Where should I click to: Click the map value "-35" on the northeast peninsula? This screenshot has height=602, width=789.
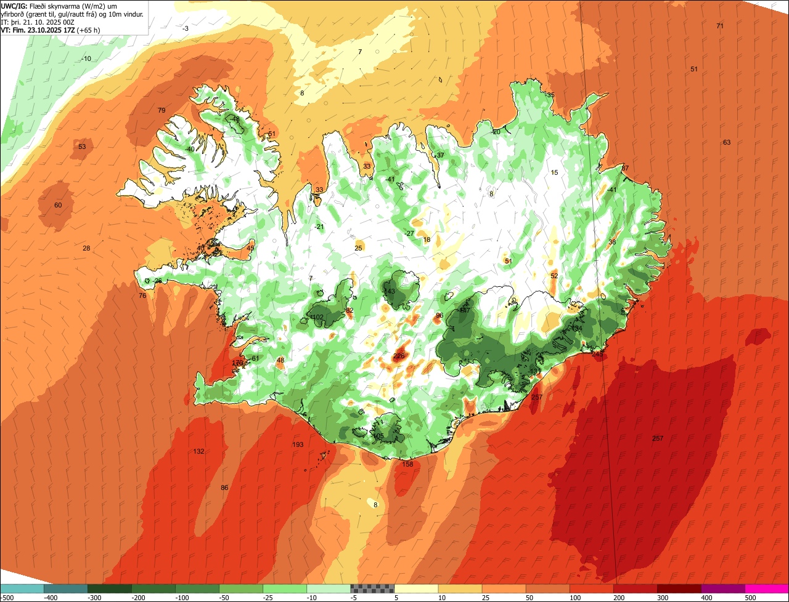tap(549, 95)
